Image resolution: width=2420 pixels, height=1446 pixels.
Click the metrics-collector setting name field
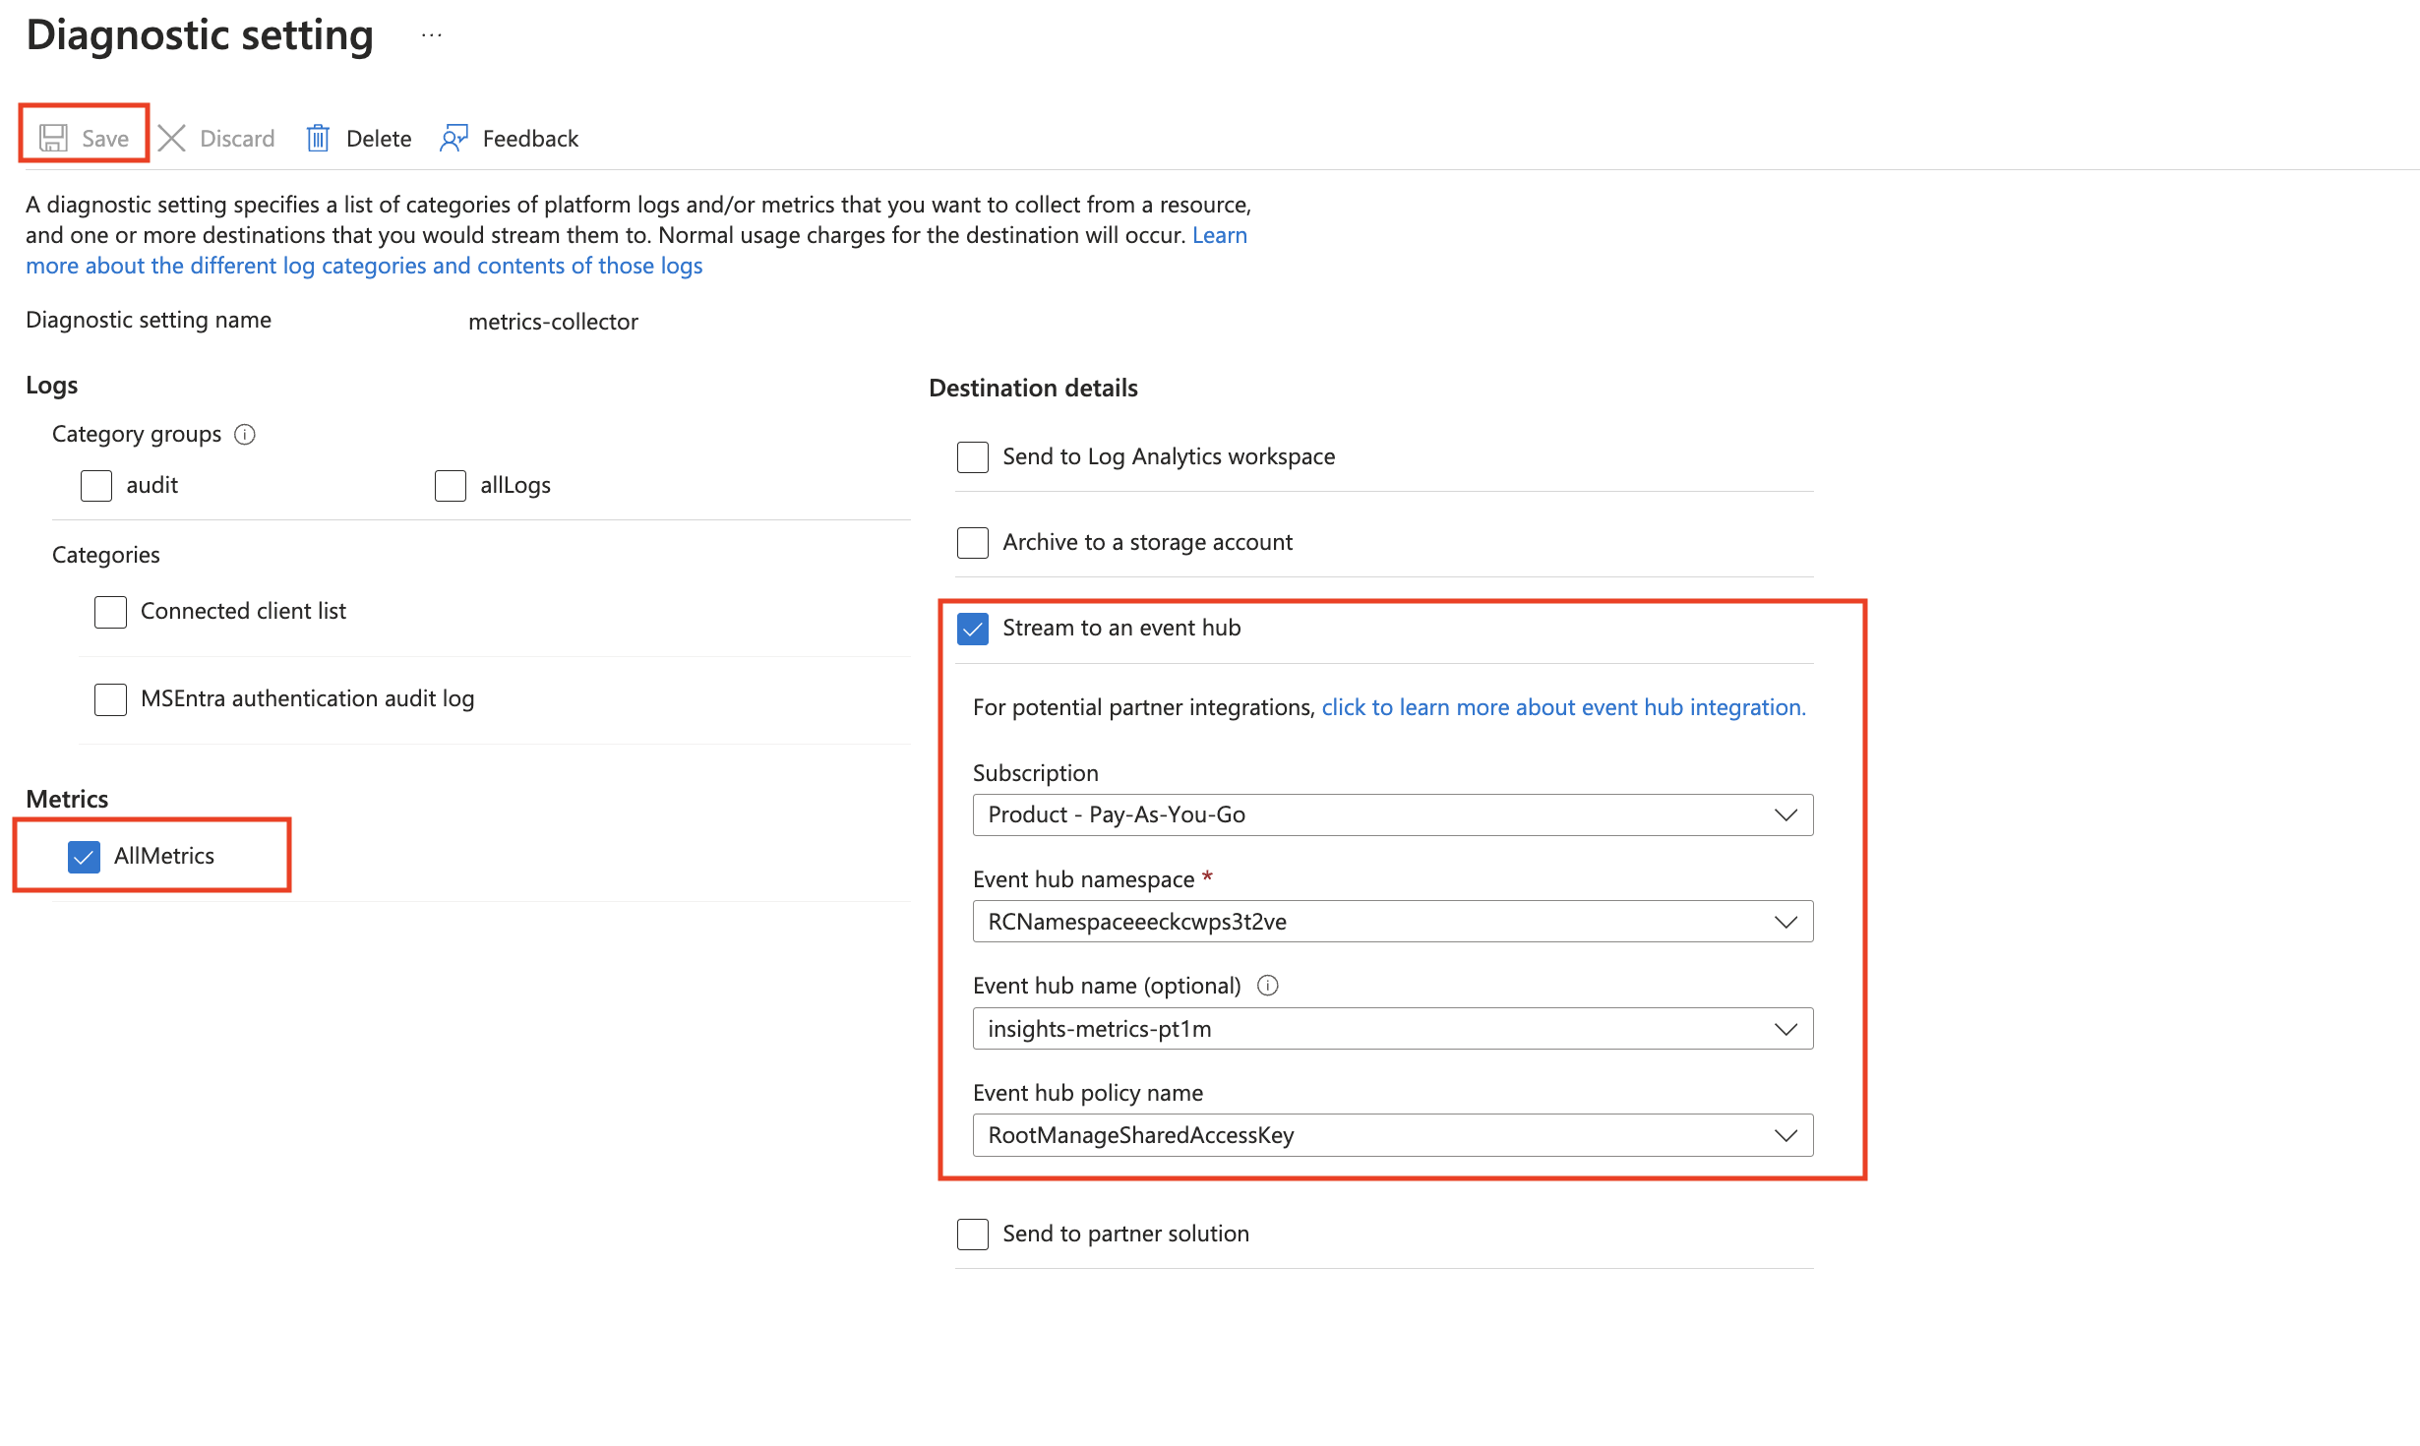click(x=553, y=322)
